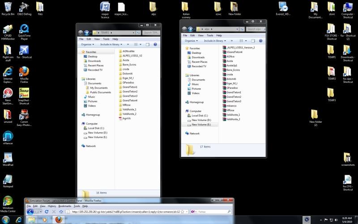Open the Recycle Bin desktop icon
Image resolution: width=358 pixels, height=224 pixels.
(8, 8)
